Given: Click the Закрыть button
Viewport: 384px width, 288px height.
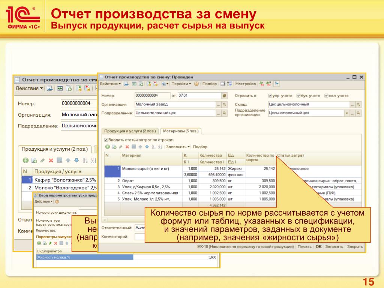Looking at the screenshot, I should (x=355, y=247).
